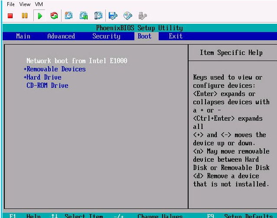The width and height of the screenshot is (277, 218).
Task: Take a snapshot of the virtual machine
Action: coord(69,16)
